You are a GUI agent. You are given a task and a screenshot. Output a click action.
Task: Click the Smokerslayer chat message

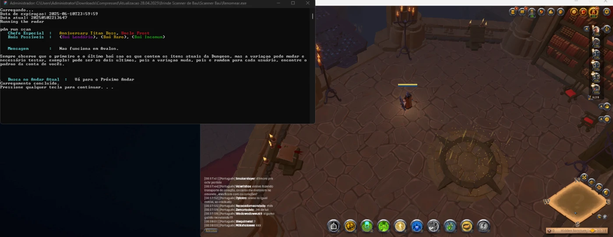(239, 180)
